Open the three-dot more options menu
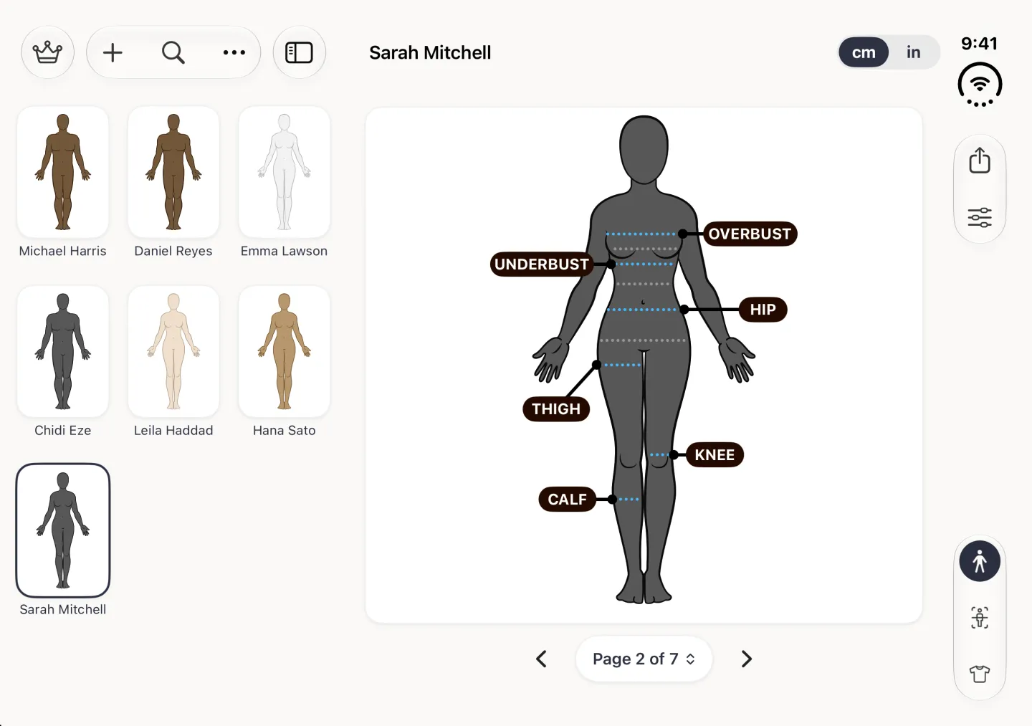Viewport: 1032px width, 726px height. coord(234,52)
